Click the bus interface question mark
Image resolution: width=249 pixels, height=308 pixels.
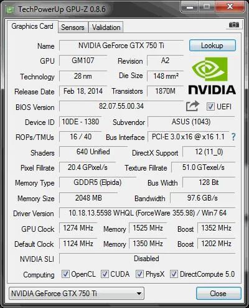tap(233, 137)
